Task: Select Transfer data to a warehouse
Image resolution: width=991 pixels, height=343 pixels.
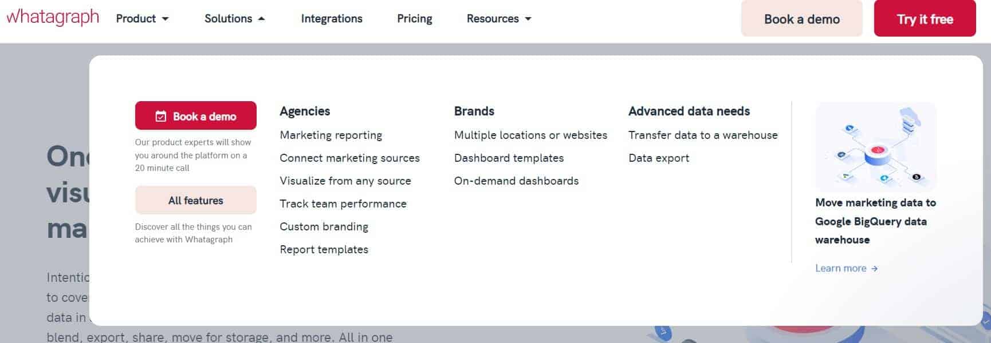Action: click(703, 135)
